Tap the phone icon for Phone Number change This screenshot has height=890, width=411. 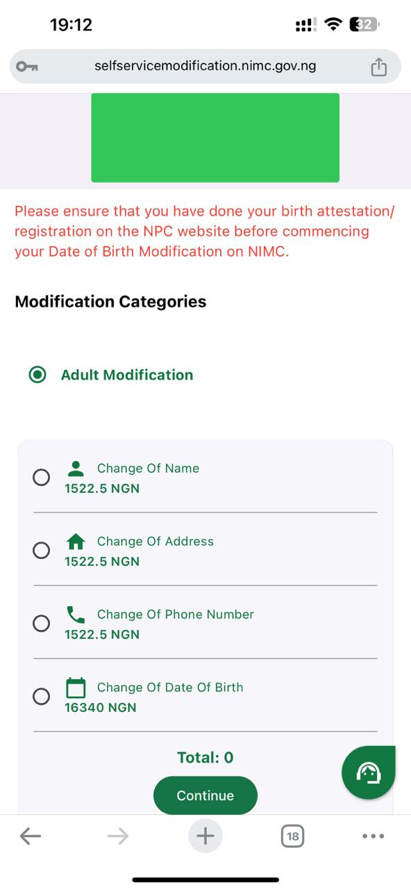pyautogui.click(x=76, y=614)
